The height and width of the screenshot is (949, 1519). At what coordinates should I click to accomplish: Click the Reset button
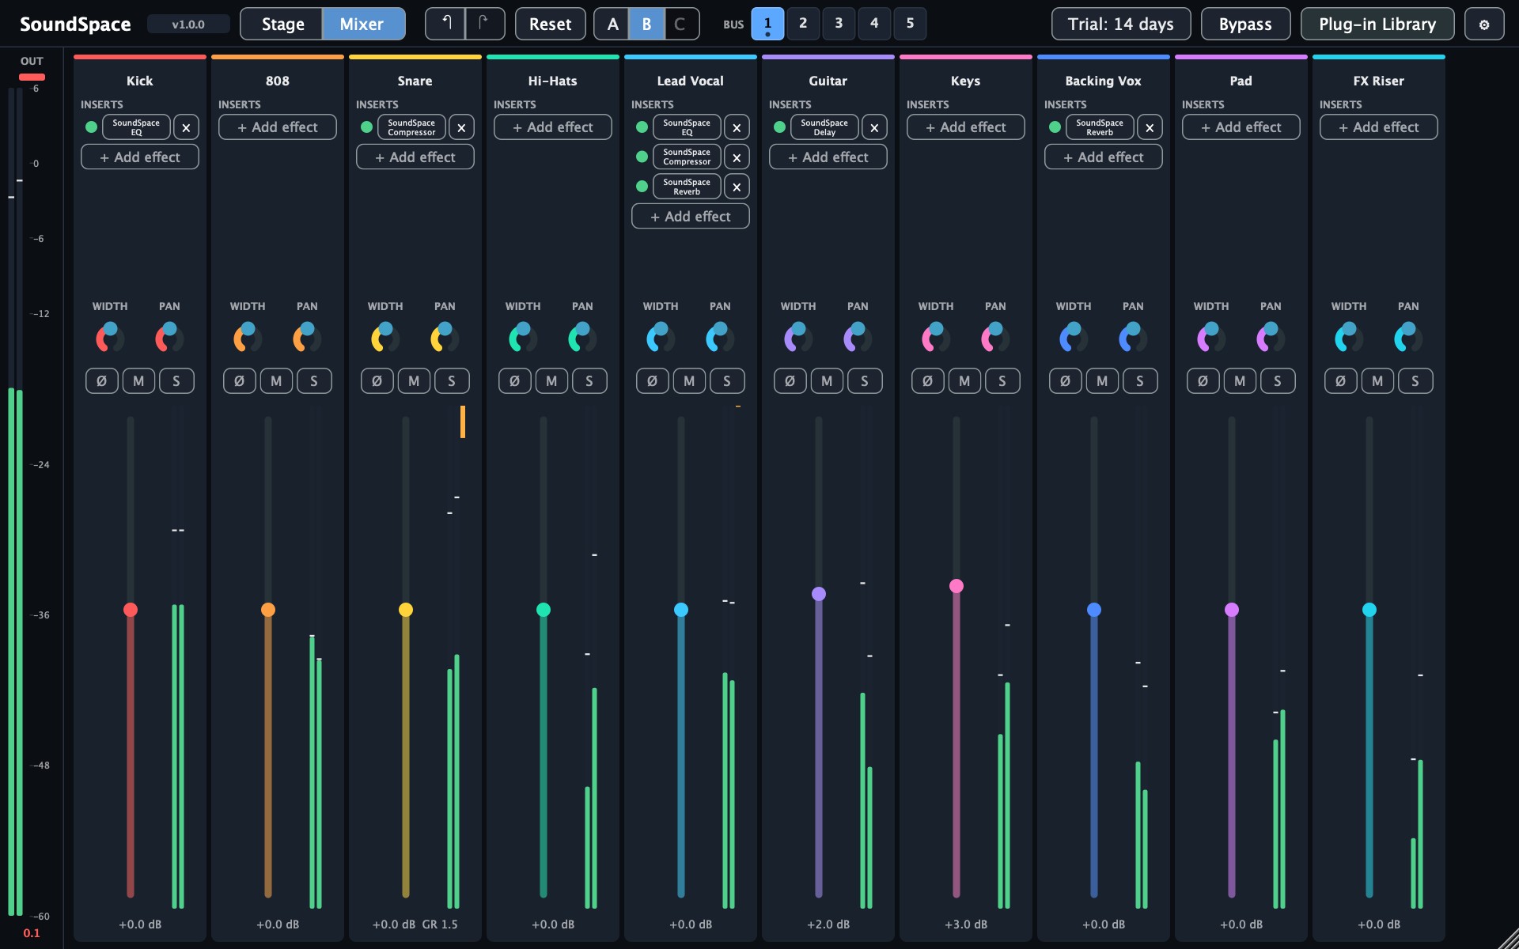click(x=551, y=24)
